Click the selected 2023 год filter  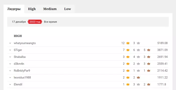point(35,22)
